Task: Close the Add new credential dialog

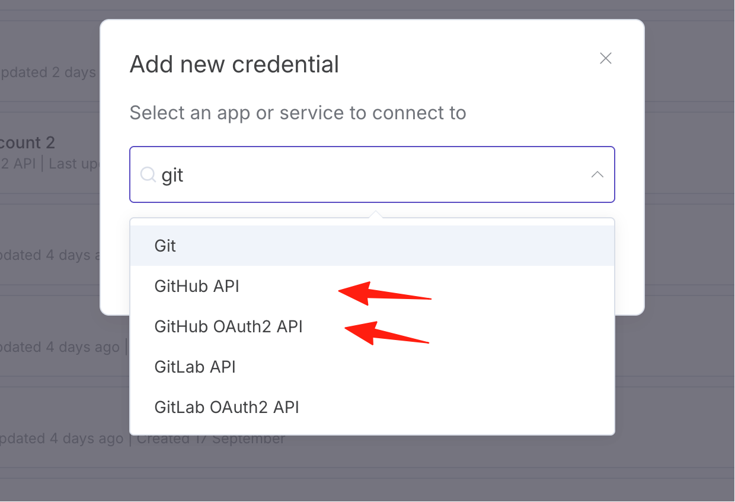Action: (x=605, y=58)
